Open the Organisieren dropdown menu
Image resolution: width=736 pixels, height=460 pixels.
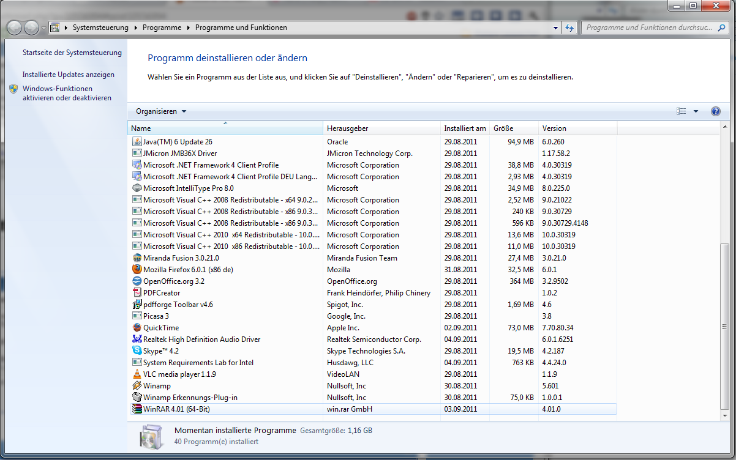click(161, 111)
